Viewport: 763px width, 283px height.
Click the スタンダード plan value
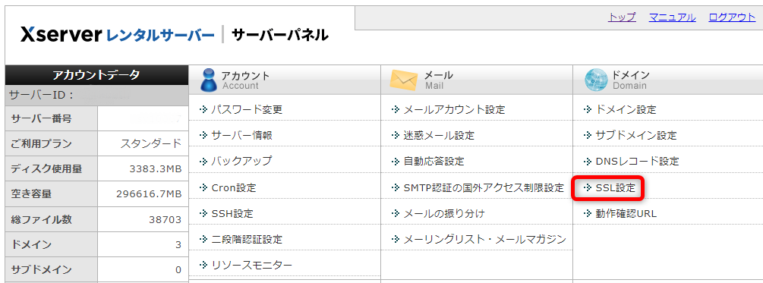pos(151,143)
